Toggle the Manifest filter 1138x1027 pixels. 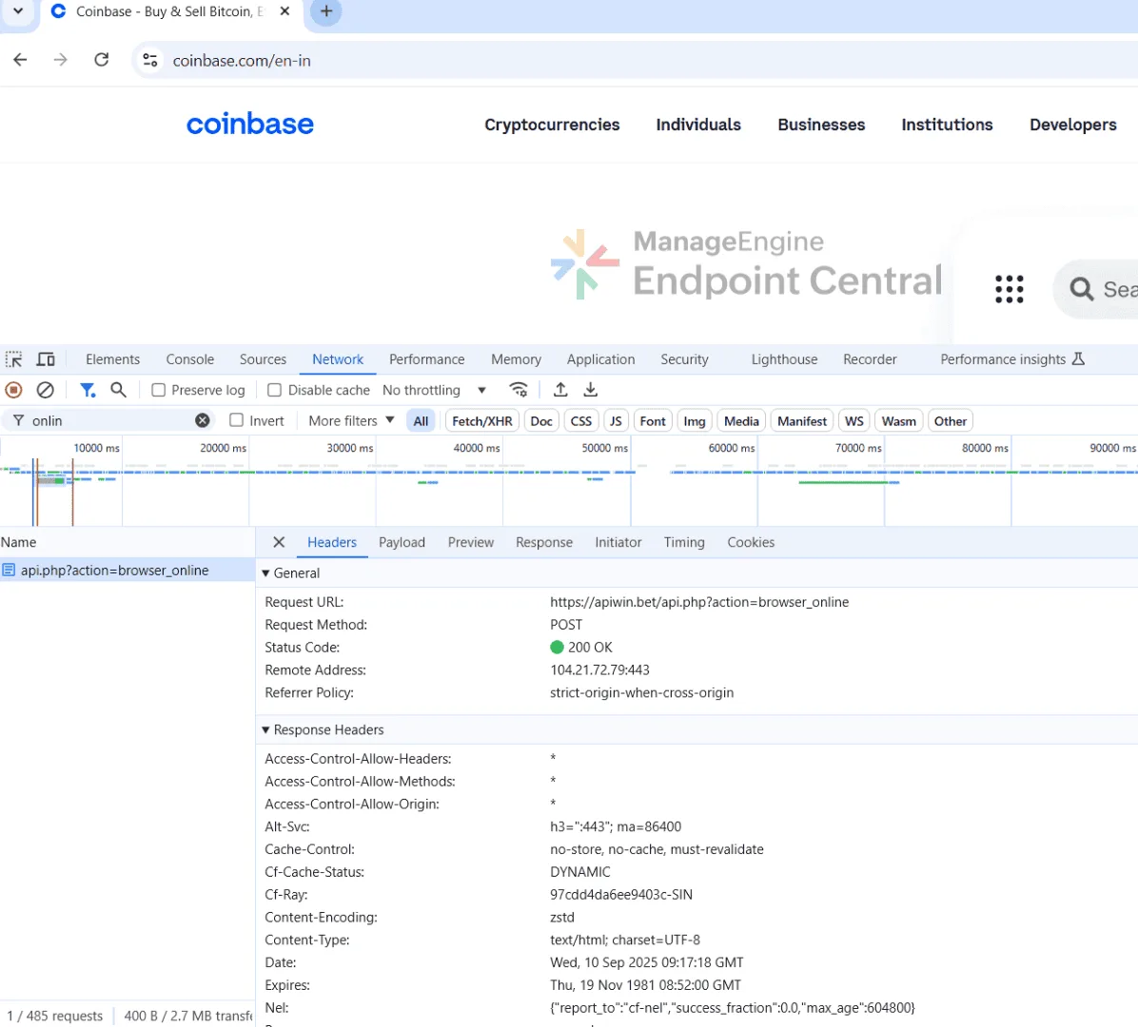(802, 421)
